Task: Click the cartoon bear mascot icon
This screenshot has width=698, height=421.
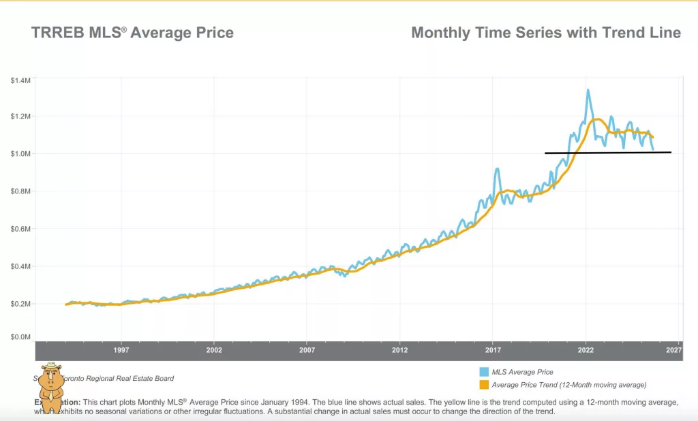Action: pyautogui.click(x=50, y=387)
